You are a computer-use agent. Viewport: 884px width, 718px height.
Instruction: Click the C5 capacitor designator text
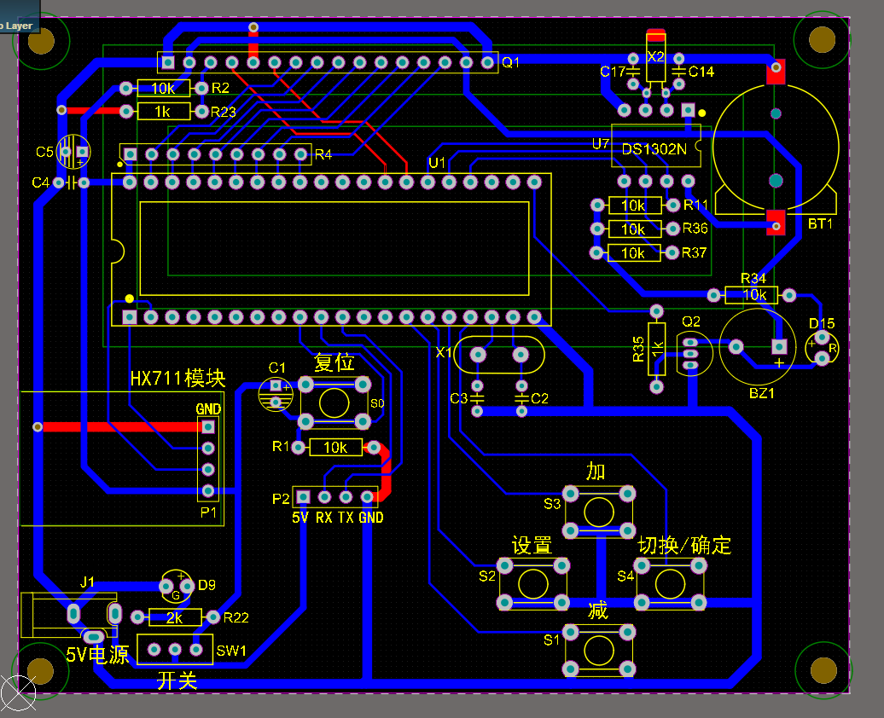point(44,152)
